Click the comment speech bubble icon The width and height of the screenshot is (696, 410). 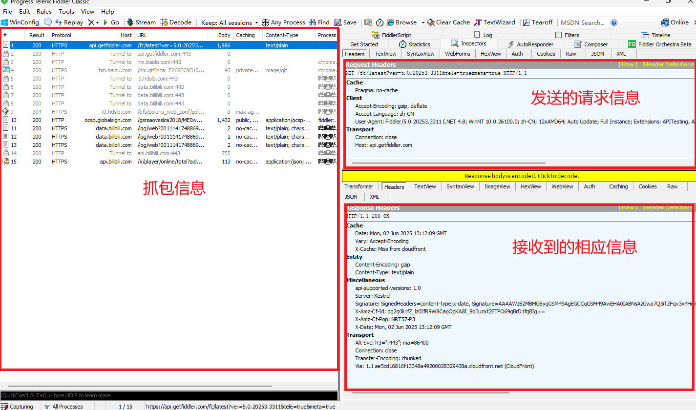click(x=48, y=22)
